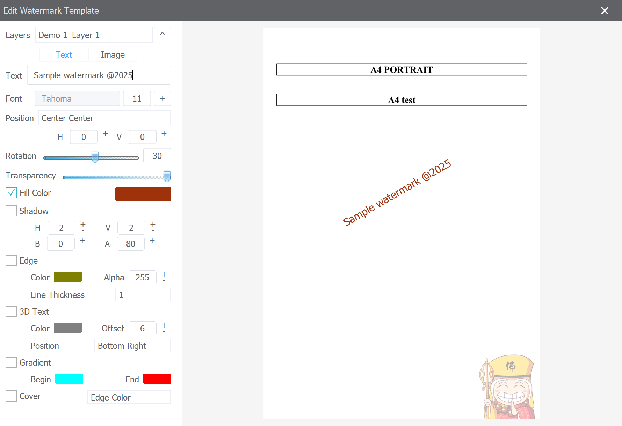
Task: Collapse the Layers list chevron button
Action: coord(162,35)
